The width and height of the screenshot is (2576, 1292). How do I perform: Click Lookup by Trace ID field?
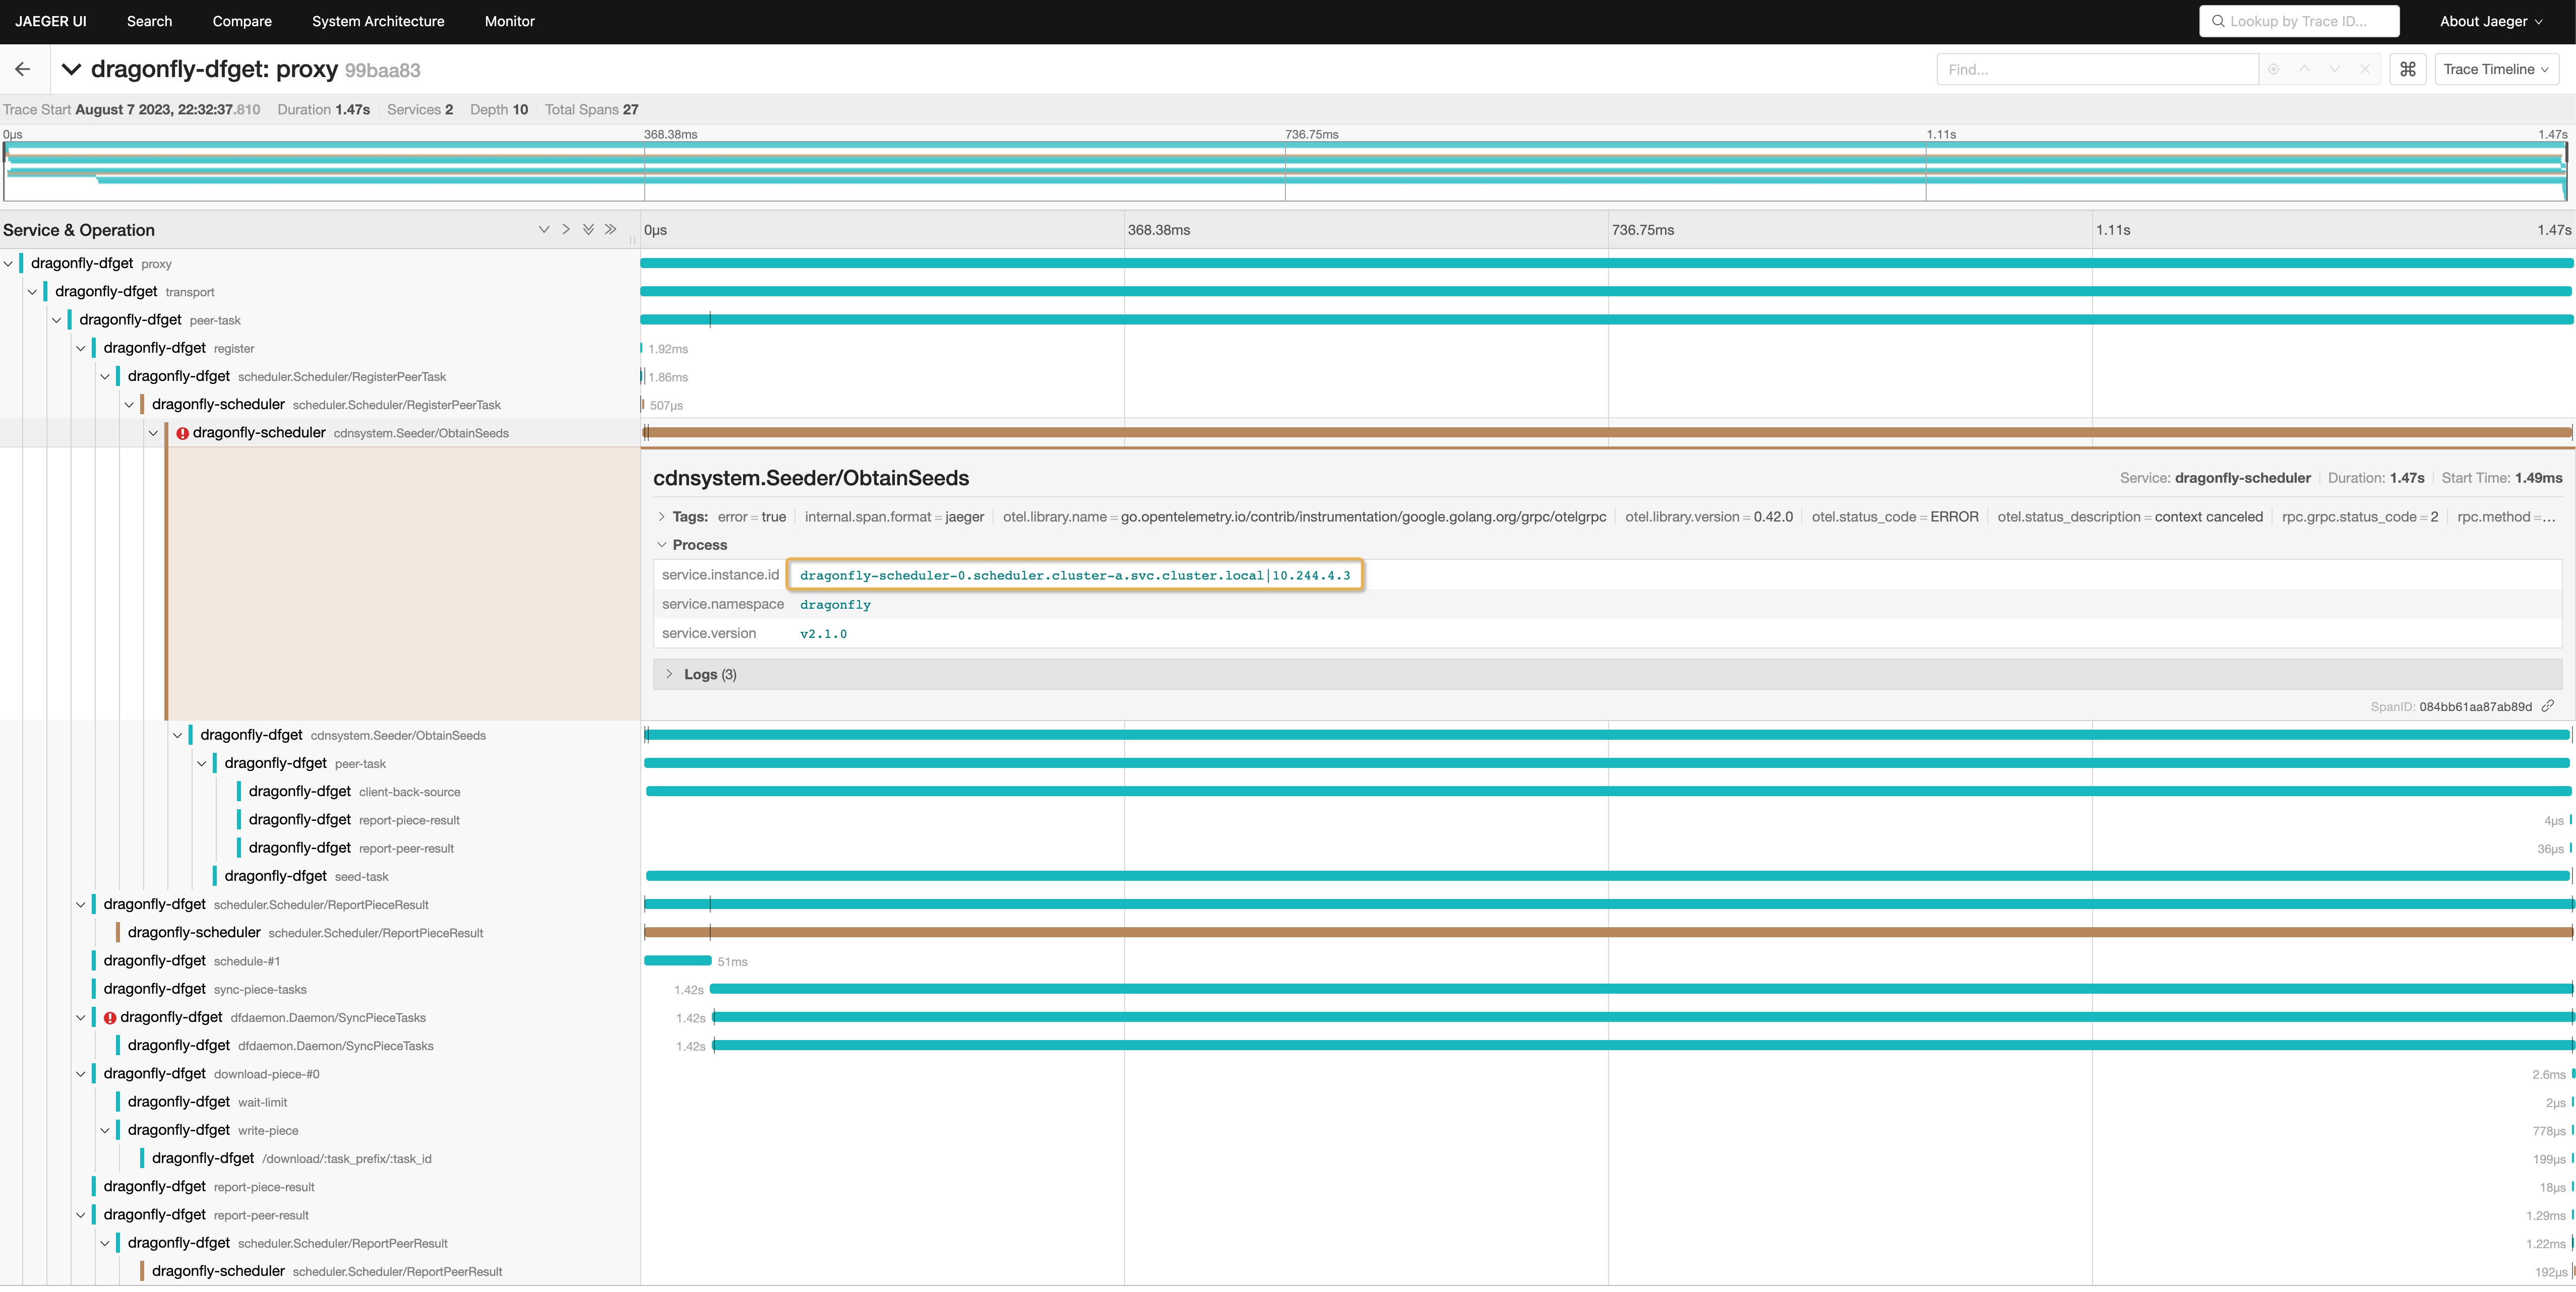(2299, 21)
